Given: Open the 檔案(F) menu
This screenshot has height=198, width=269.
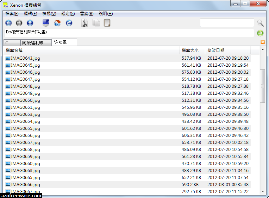Looking at the screenshot, I should coord(12,14).
